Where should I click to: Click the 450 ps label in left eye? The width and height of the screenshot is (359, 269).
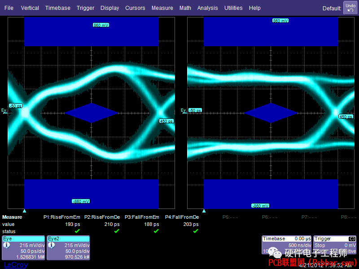click(x=166, y=121)
